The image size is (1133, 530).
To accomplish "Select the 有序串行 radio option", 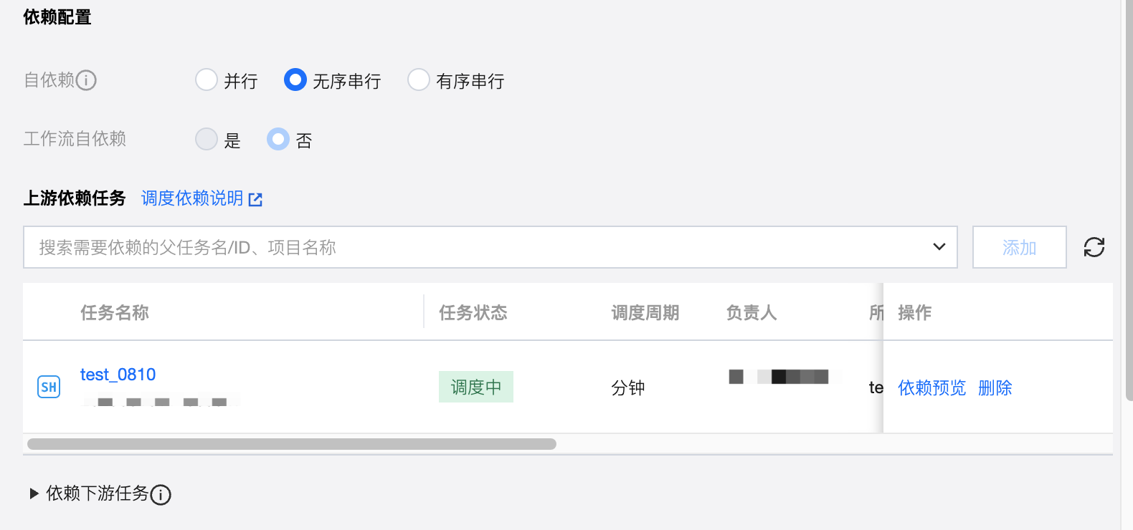I will click(x=419, y=79).
